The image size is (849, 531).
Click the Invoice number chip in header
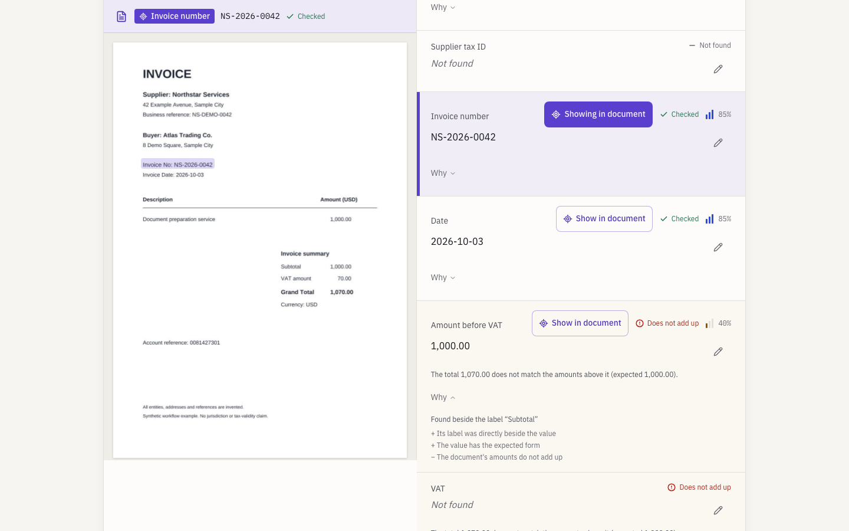coord(175,17)
